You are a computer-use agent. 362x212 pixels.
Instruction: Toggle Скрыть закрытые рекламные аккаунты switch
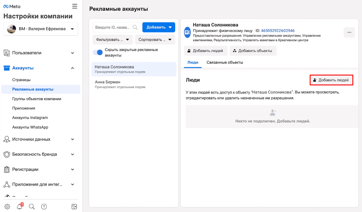[98, 52]
